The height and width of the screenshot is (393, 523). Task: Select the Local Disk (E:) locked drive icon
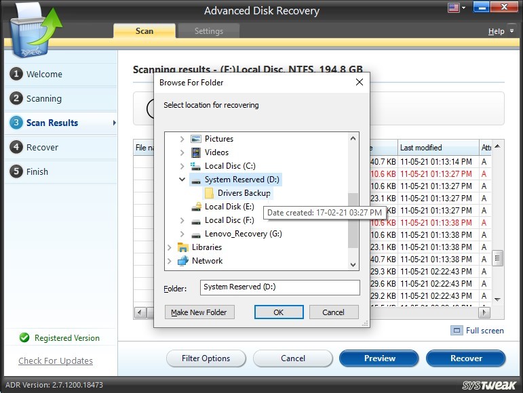196,207
